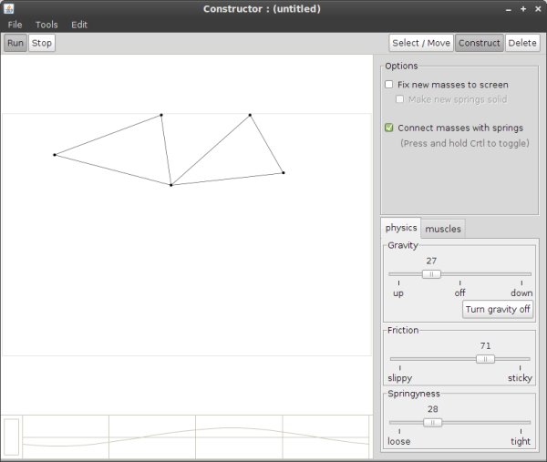
Task: Activate Select / Move mode
Action: click(420, 43)
